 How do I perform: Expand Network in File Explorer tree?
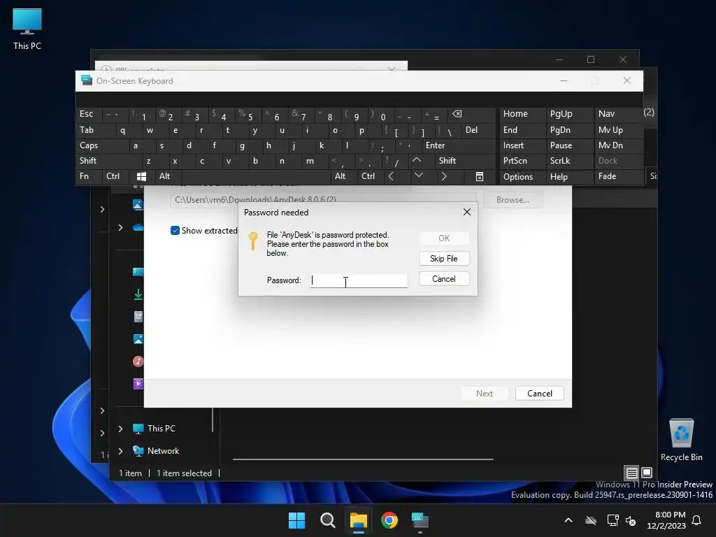(120, 451)
